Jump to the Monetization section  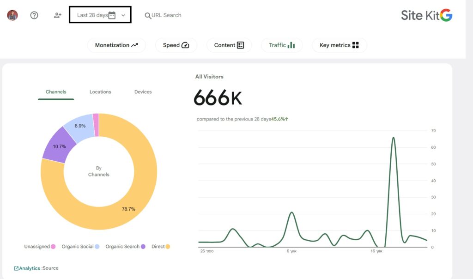point(116,45)
